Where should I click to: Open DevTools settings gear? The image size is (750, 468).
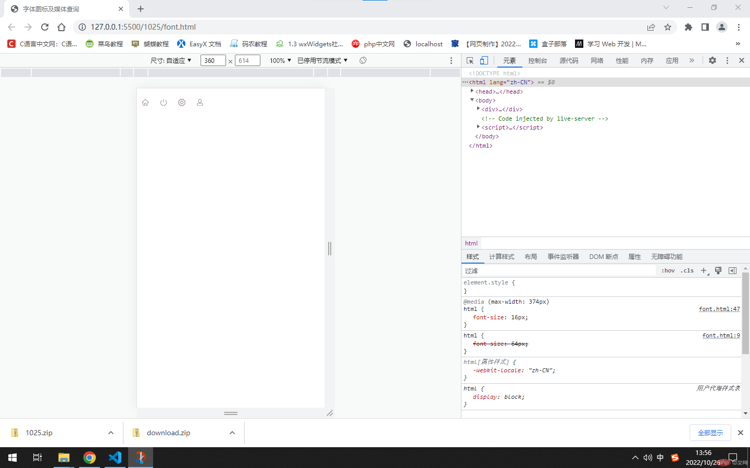coord(712,60)
